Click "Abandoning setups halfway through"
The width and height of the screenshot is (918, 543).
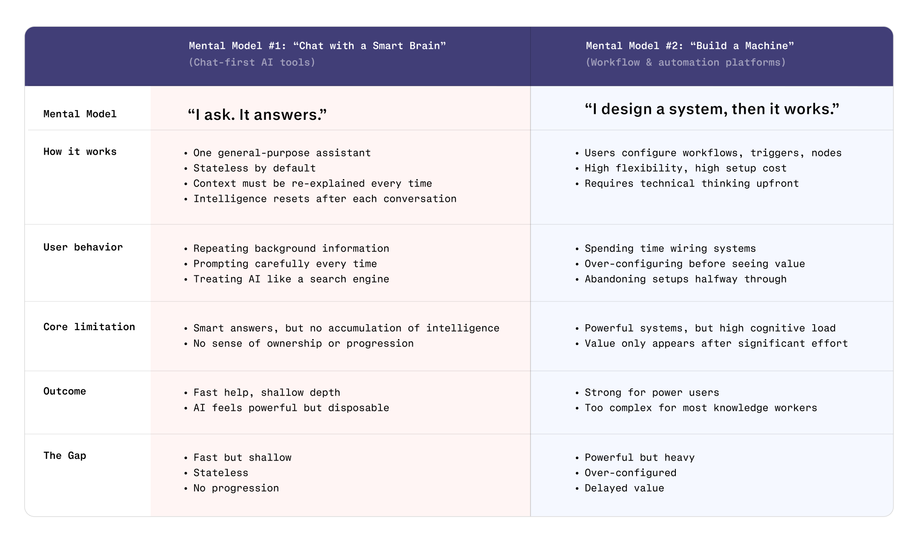pyautogui.click(x=685, y=279)
